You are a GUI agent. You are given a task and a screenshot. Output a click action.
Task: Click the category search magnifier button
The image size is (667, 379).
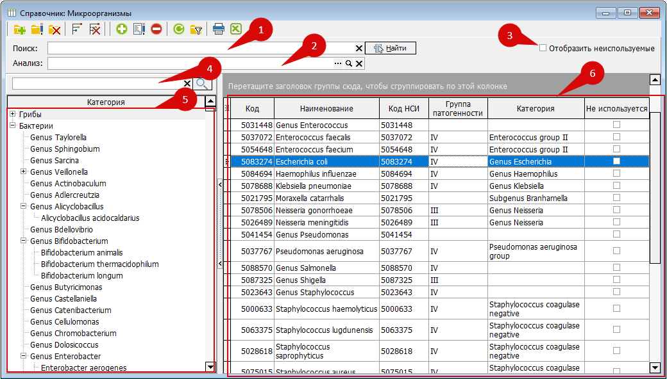pyautogui.click(x=203, y=84)
